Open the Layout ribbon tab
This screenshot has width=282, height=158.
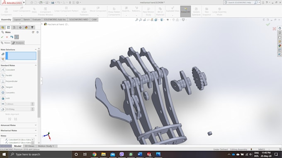tap(17, 19)
